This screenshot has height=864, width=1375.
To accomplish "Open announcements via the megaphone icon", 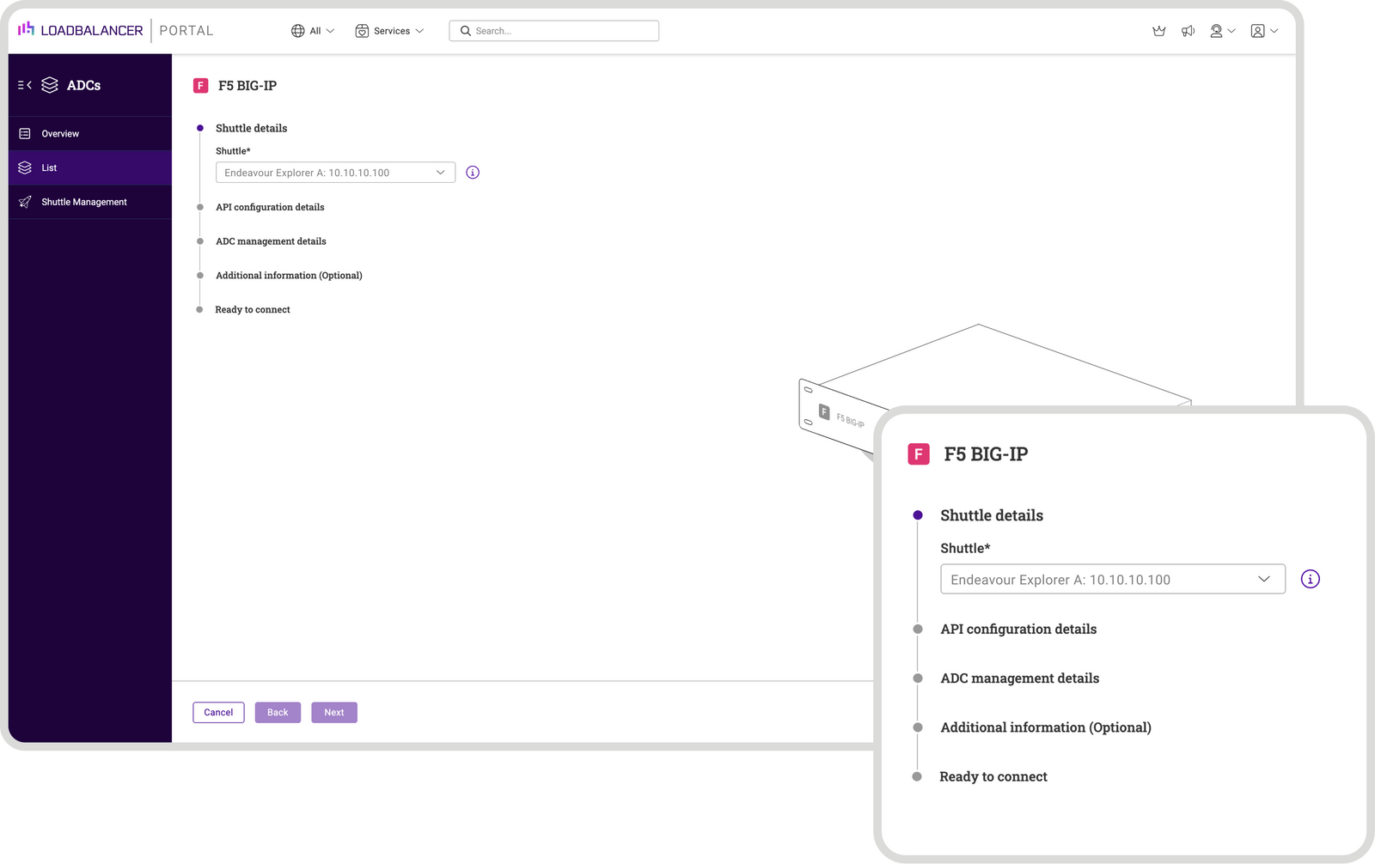I will coord(1189,31).
